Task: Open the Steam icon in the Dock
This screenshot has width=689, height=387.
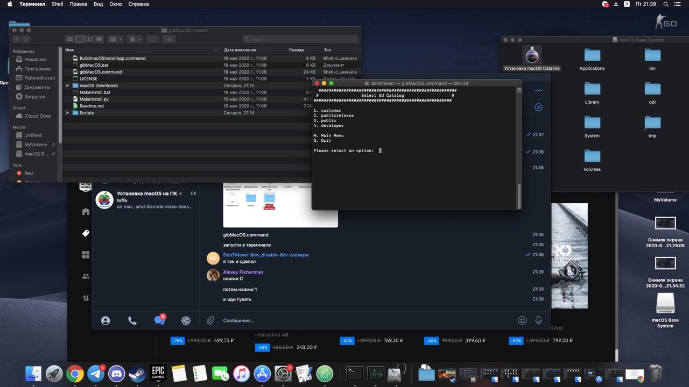Action: (137, 374)
